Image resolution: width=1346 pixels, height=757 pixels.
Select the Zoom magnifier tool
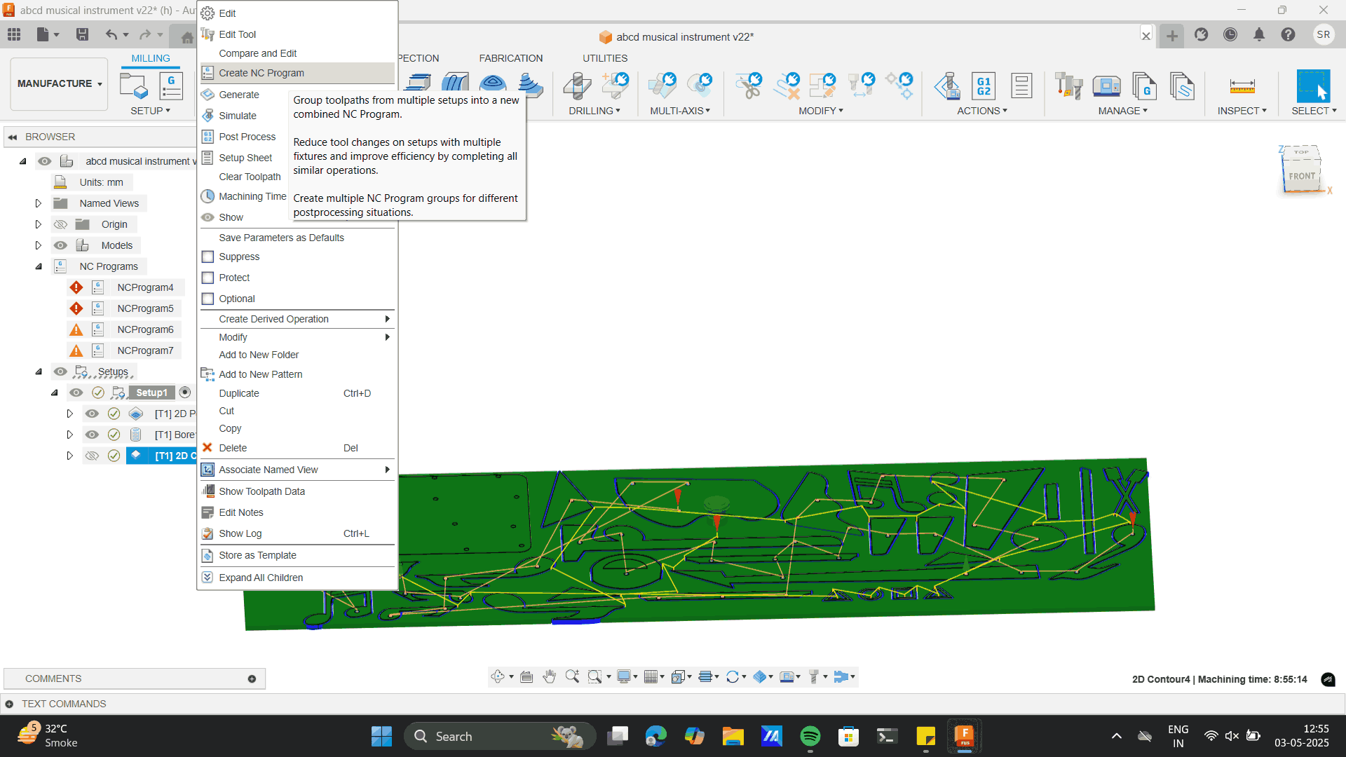coord(572,676)
